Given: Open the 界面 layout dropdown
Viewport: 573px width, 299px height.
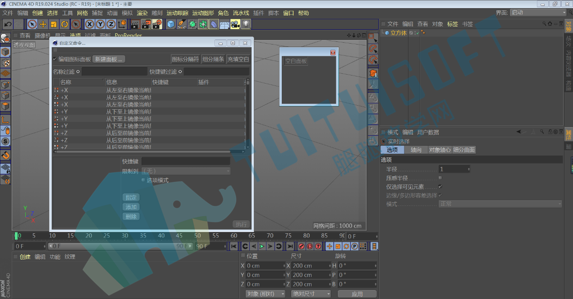Looking at the screenshot, I should 538,13.
